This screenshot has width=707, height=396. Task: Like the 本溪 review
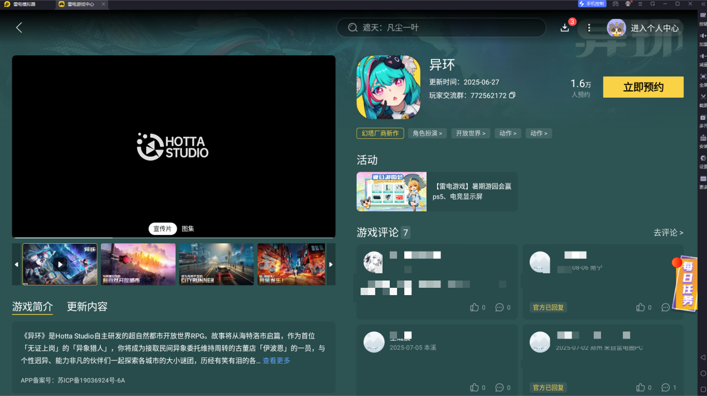tap(474, 387)
